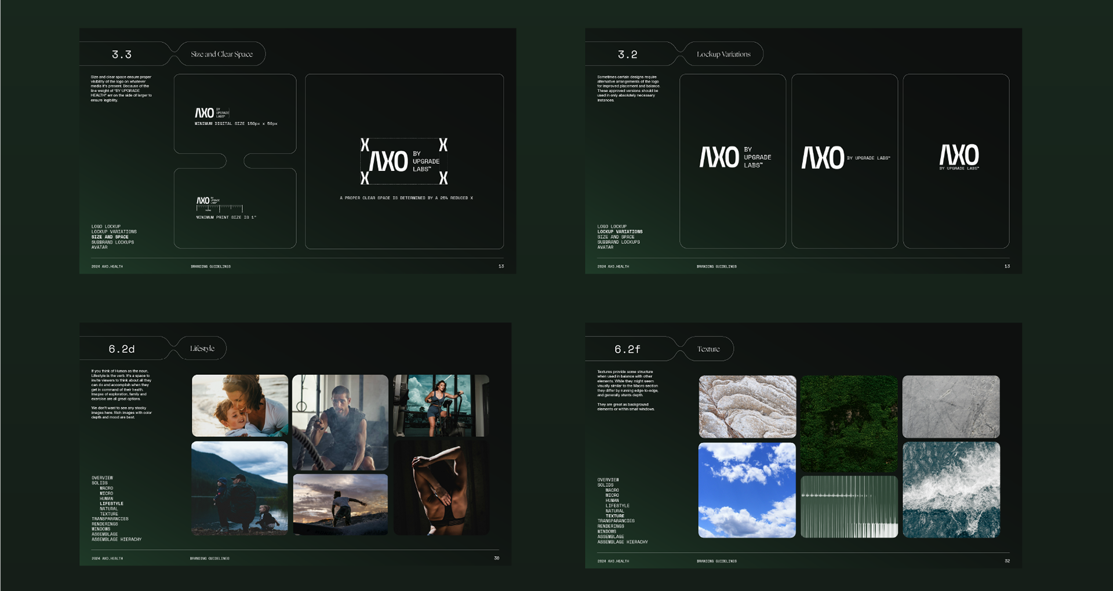Click 'We don't want to see any stocky images' text
The width and height of the screenshot is (1113, 591).
coord(121,413)
